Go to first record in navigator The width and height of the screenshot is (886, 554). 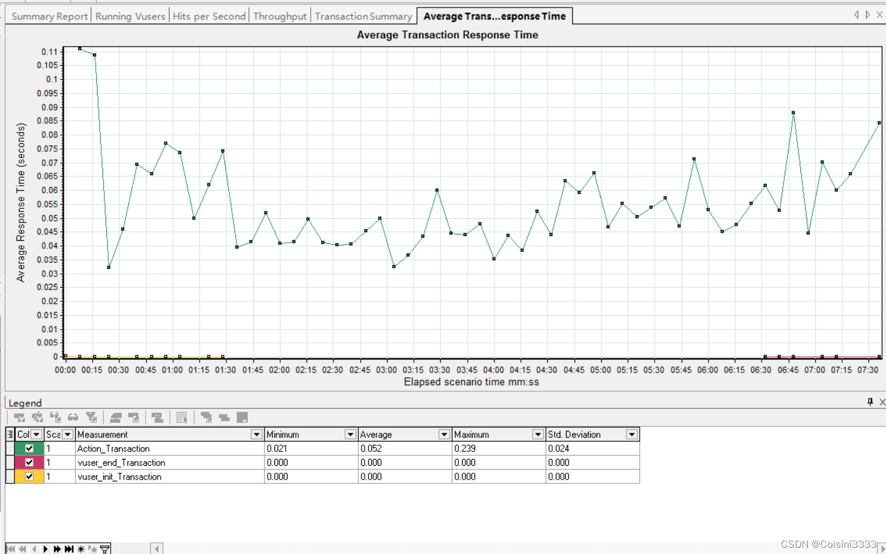pyautogui.click(x=11, y=549)
